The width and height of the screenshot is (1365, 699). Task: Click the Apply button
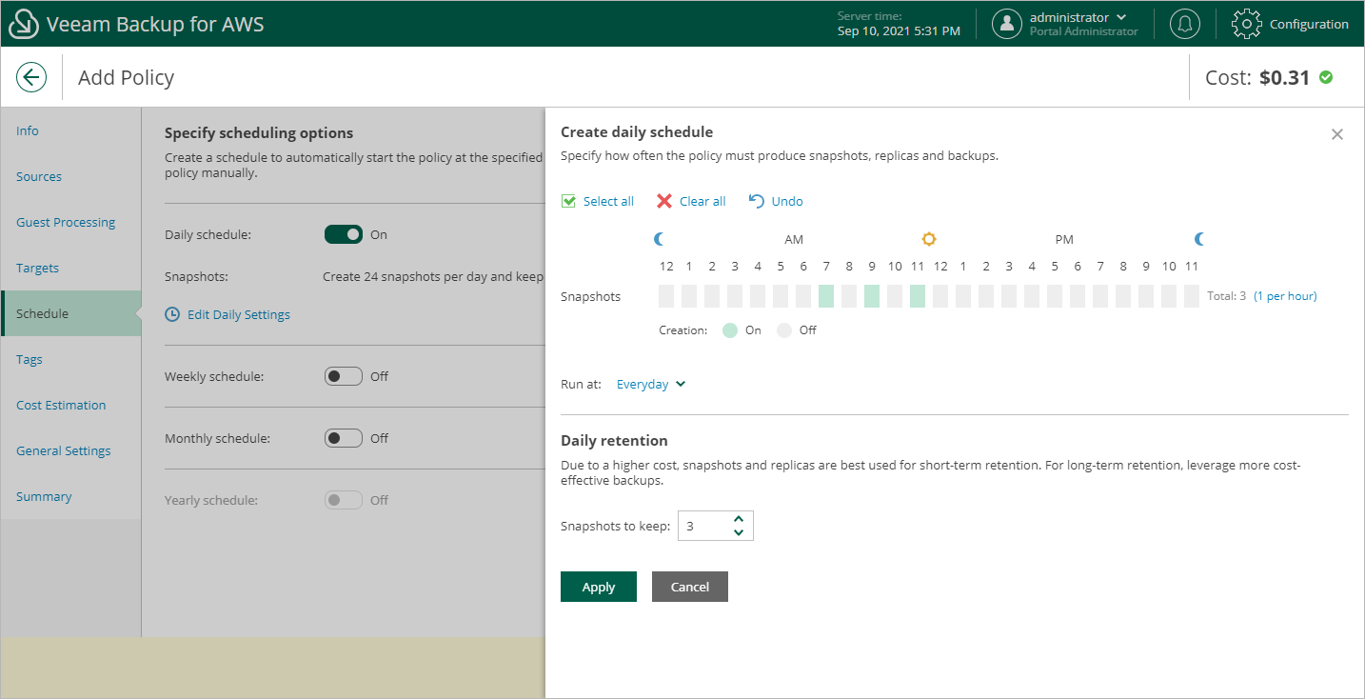tap(599, 587)
